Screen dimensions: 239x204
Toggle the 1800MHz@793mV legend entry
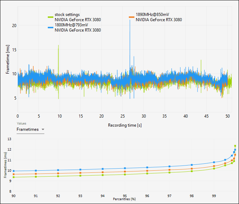[74, 27]
